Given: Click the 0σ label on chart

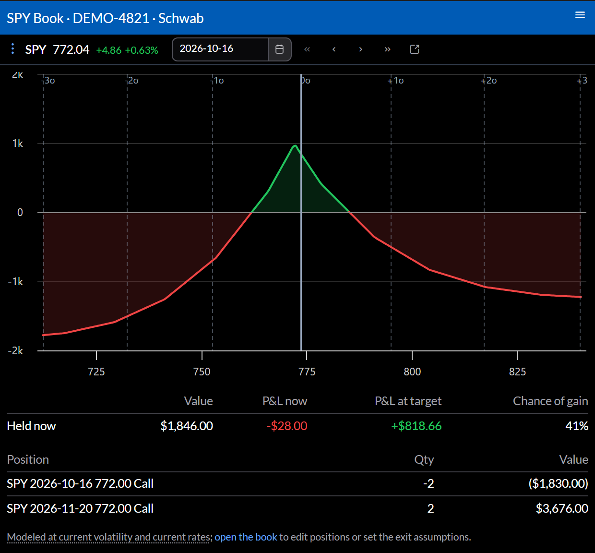Looking at the screenshot, I should tap(306, 81).
